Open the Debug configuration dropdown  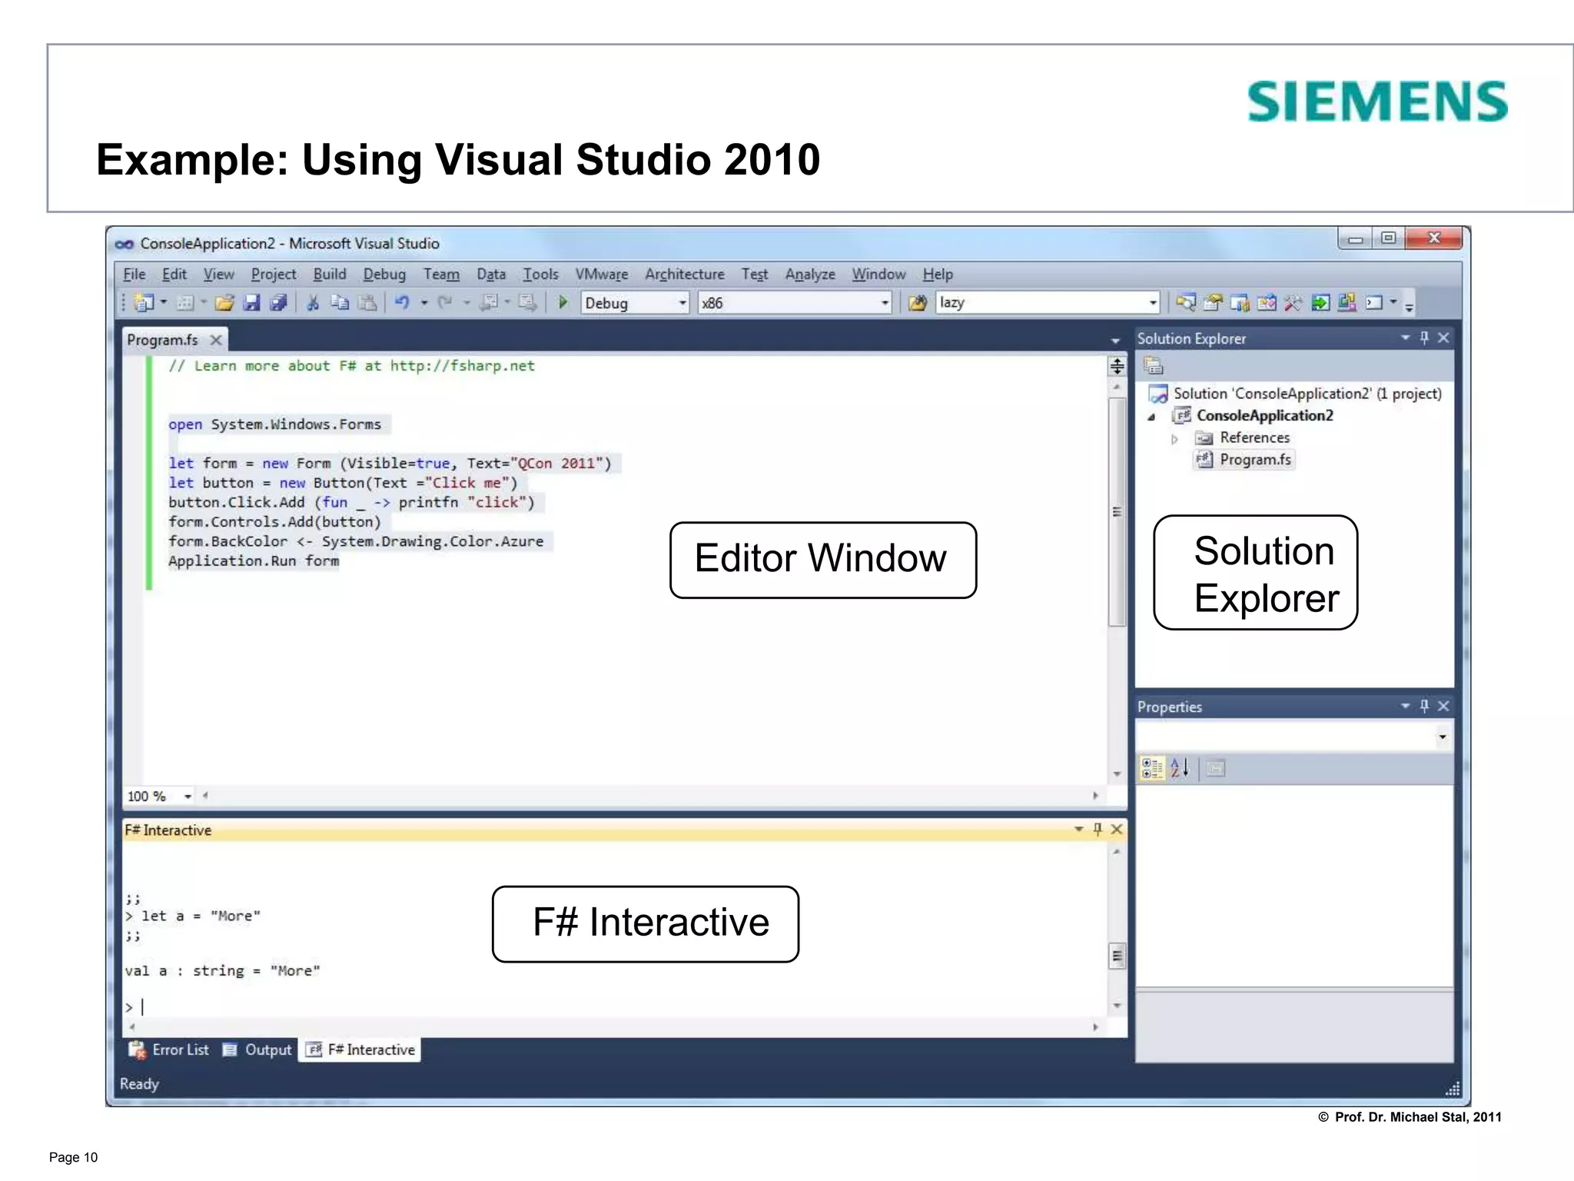[x=682, y=303]
